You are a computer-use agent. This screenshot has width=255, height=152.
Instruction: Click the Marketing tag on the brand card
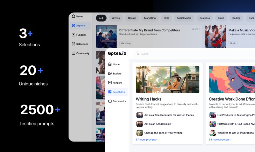pos(126,43)
